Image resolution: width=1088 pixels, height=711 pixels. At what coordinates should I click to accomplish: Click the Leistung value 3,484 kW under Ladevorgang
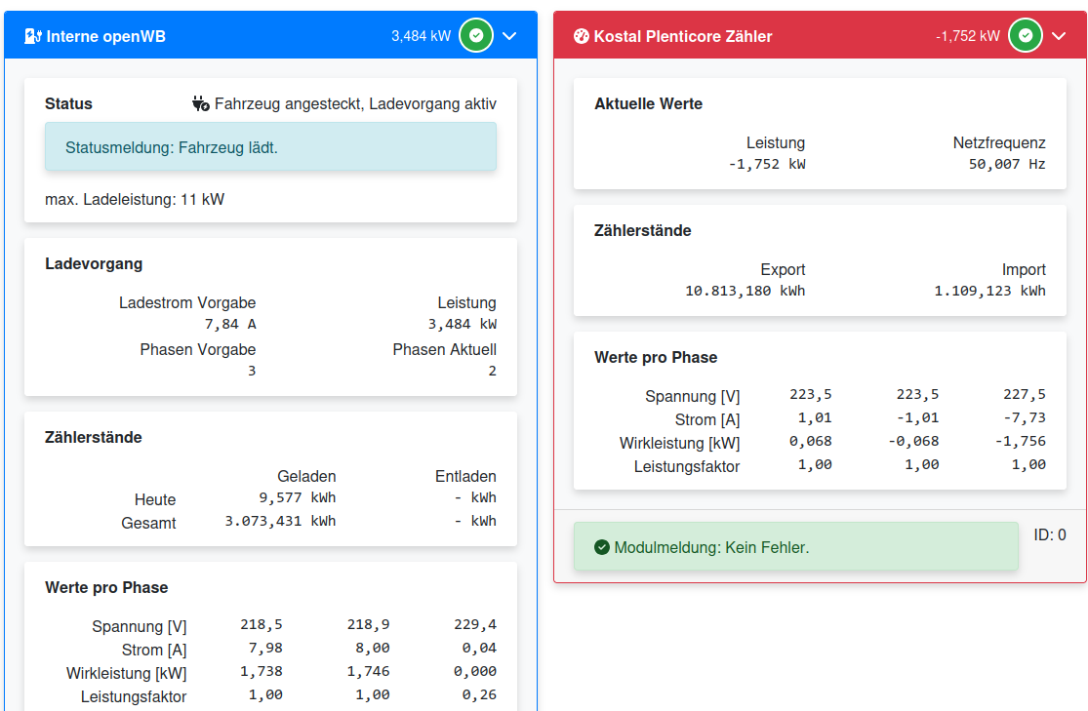click(463, 324)
